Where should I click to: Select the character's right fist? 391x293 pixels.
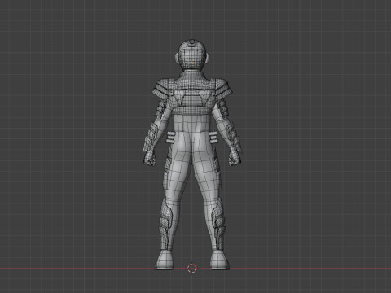click(x=235, y=158)
